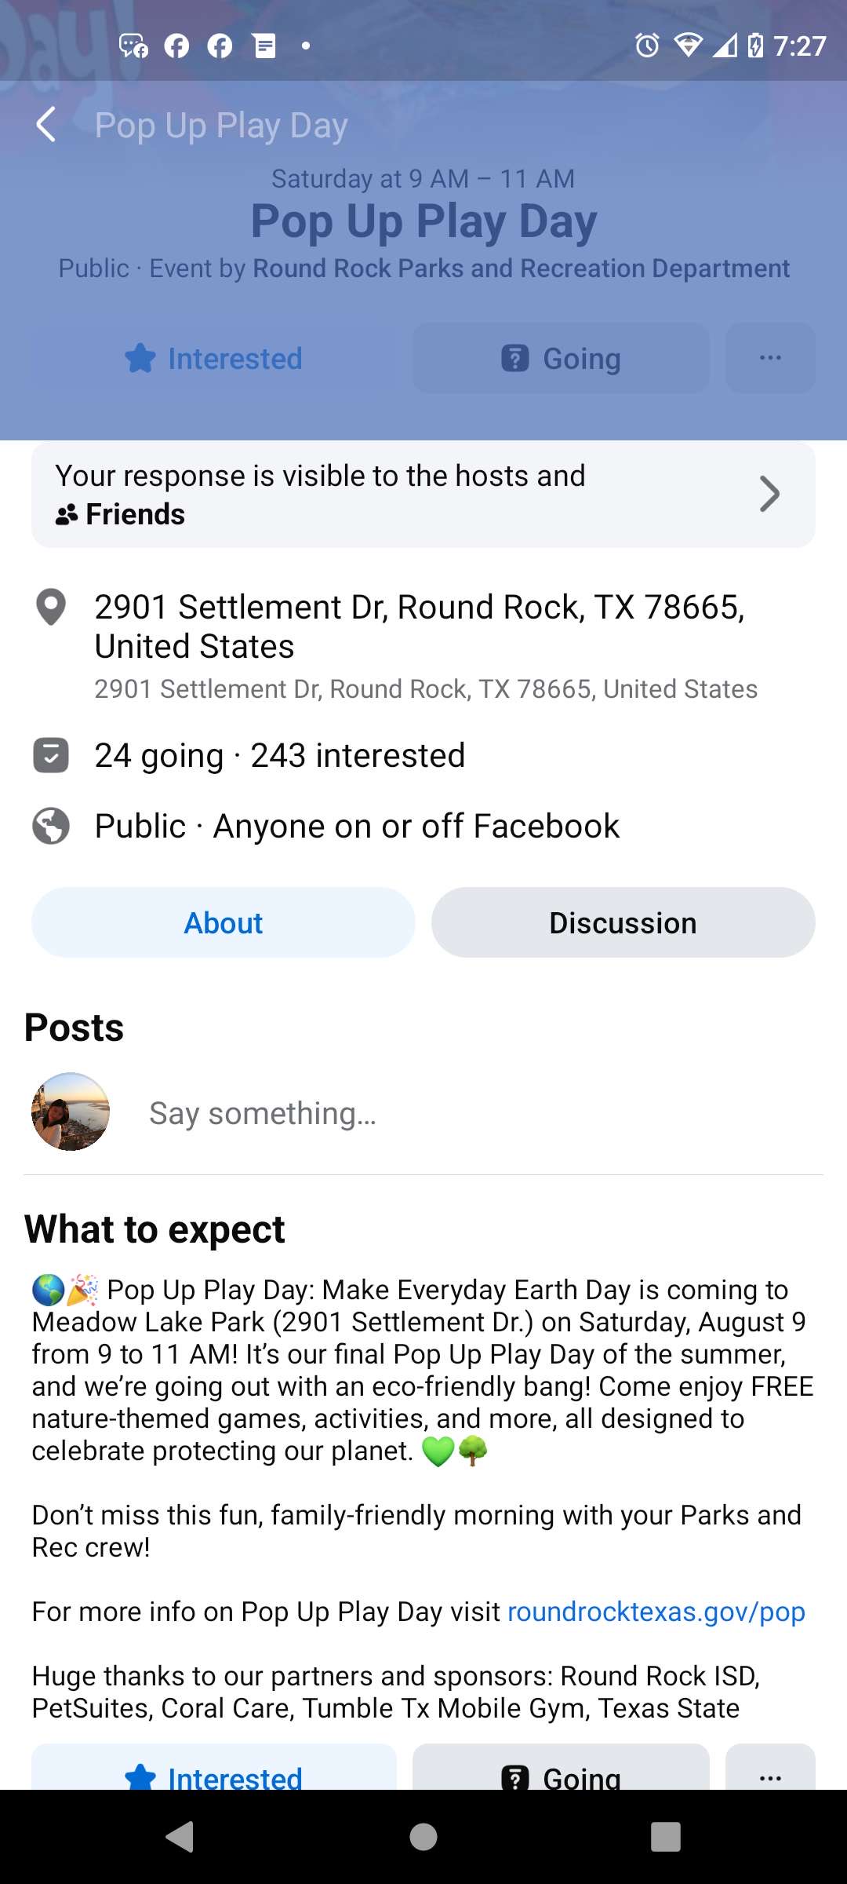Switch to the About tab
The height and width of the screenshot is (1884, 847).
(x=224, y=923)
